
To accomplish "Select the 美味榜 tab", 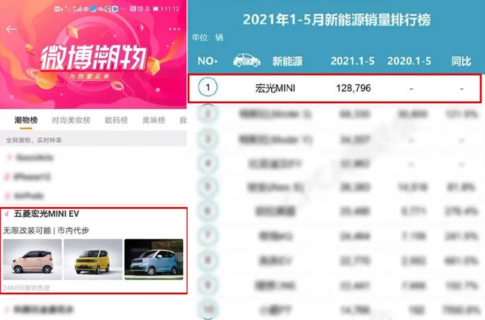I will tap(154, 120).
